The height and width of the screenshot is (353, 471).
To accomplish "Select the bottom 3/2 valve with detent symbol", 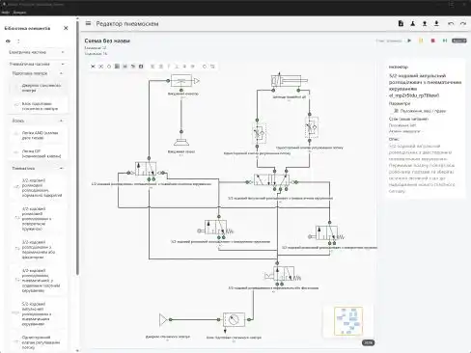I will [x=283, y=273].
